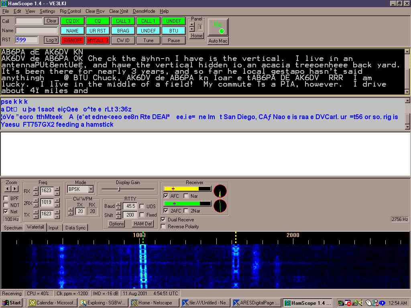
Task: Click the lower phase scope vector display
Action: pyautogui.click(x=220, y=206)
